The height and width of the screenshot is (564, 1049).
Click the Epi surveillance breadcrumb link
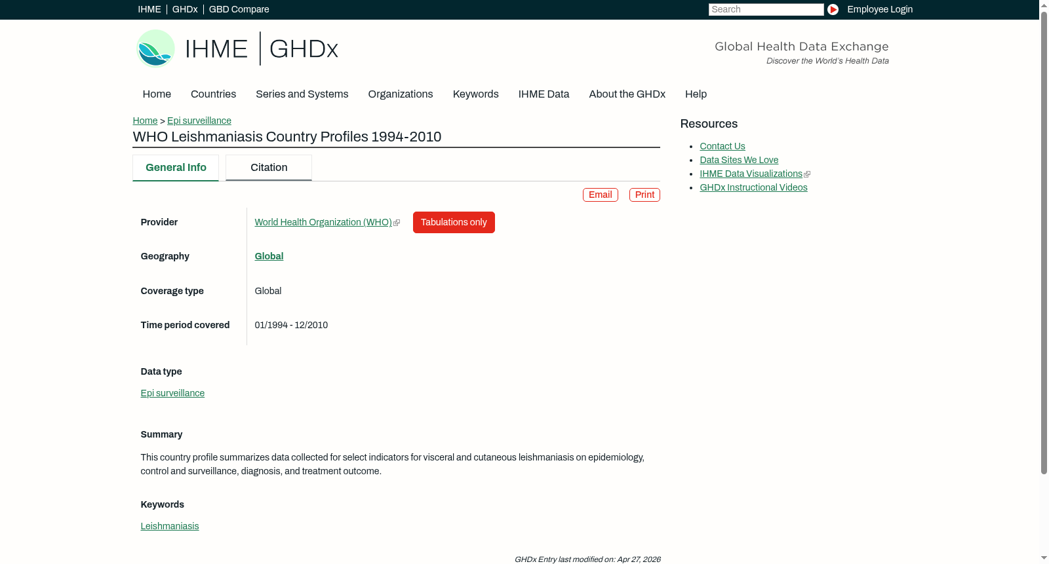(x=199, y=121)
